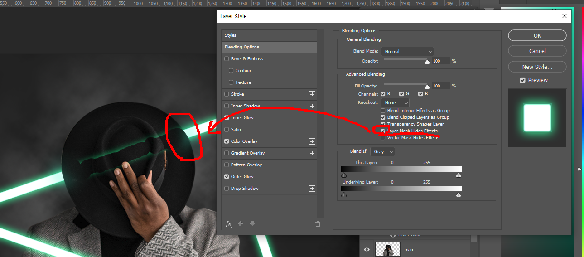Click Underlying Layer black point slider
Image resolution: width=584 pixels, height=257 pixels.
click(x=343, y=194)
